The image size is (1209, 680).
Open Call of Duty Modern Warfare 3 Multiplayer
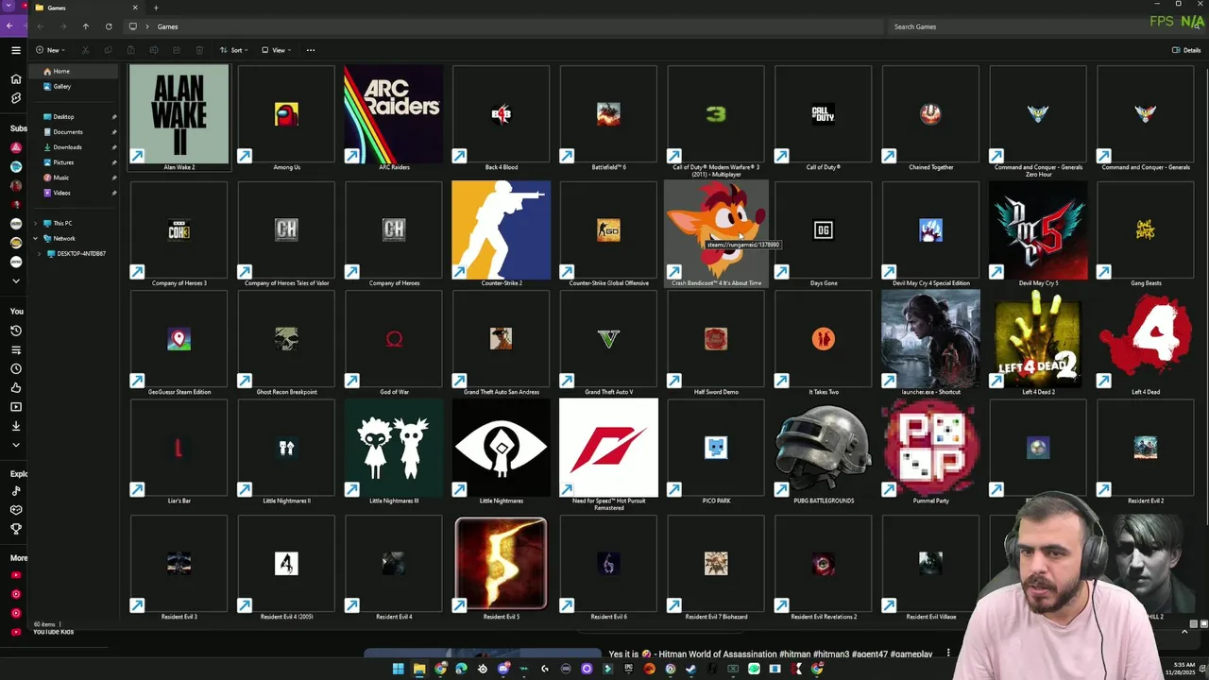point(716,121)
